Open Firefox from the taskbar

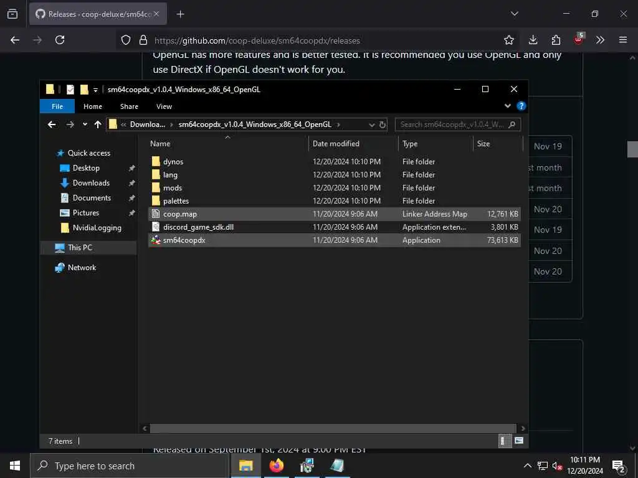(276, 466)
